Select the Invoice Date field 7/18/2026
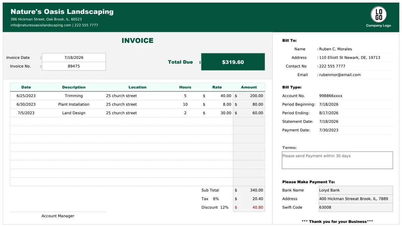402x227 pixels. click(74, 58)
